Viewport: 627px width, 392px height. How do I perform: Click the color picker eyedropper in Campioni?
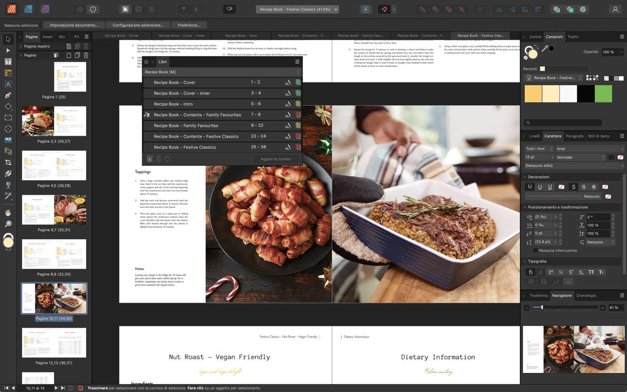point(545,48)
